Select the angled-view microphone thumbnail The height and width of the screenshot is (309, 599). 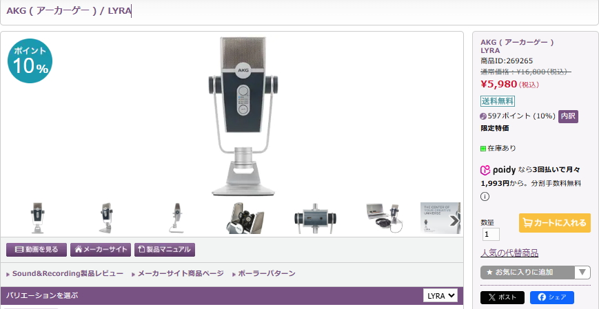point(106,218)
